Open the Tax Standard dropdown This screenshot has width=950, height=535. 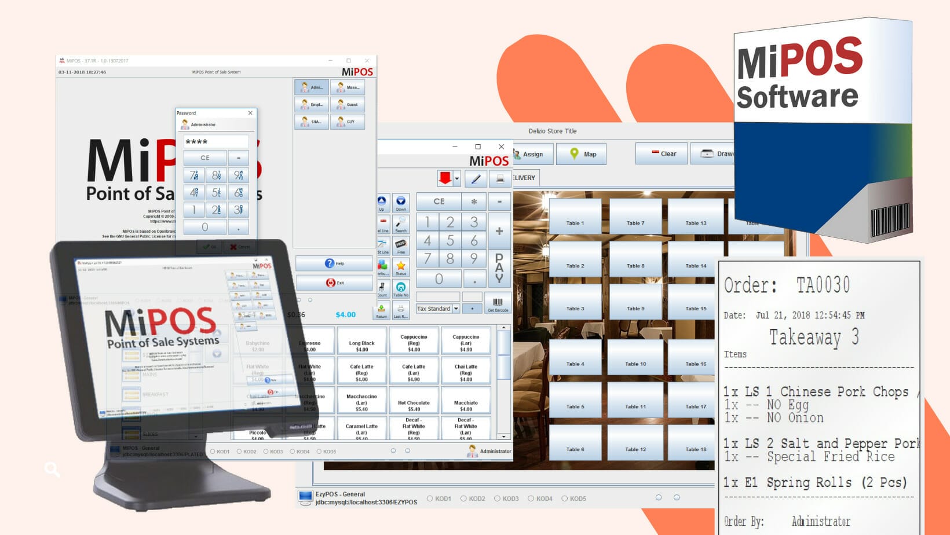pos(456,309)
